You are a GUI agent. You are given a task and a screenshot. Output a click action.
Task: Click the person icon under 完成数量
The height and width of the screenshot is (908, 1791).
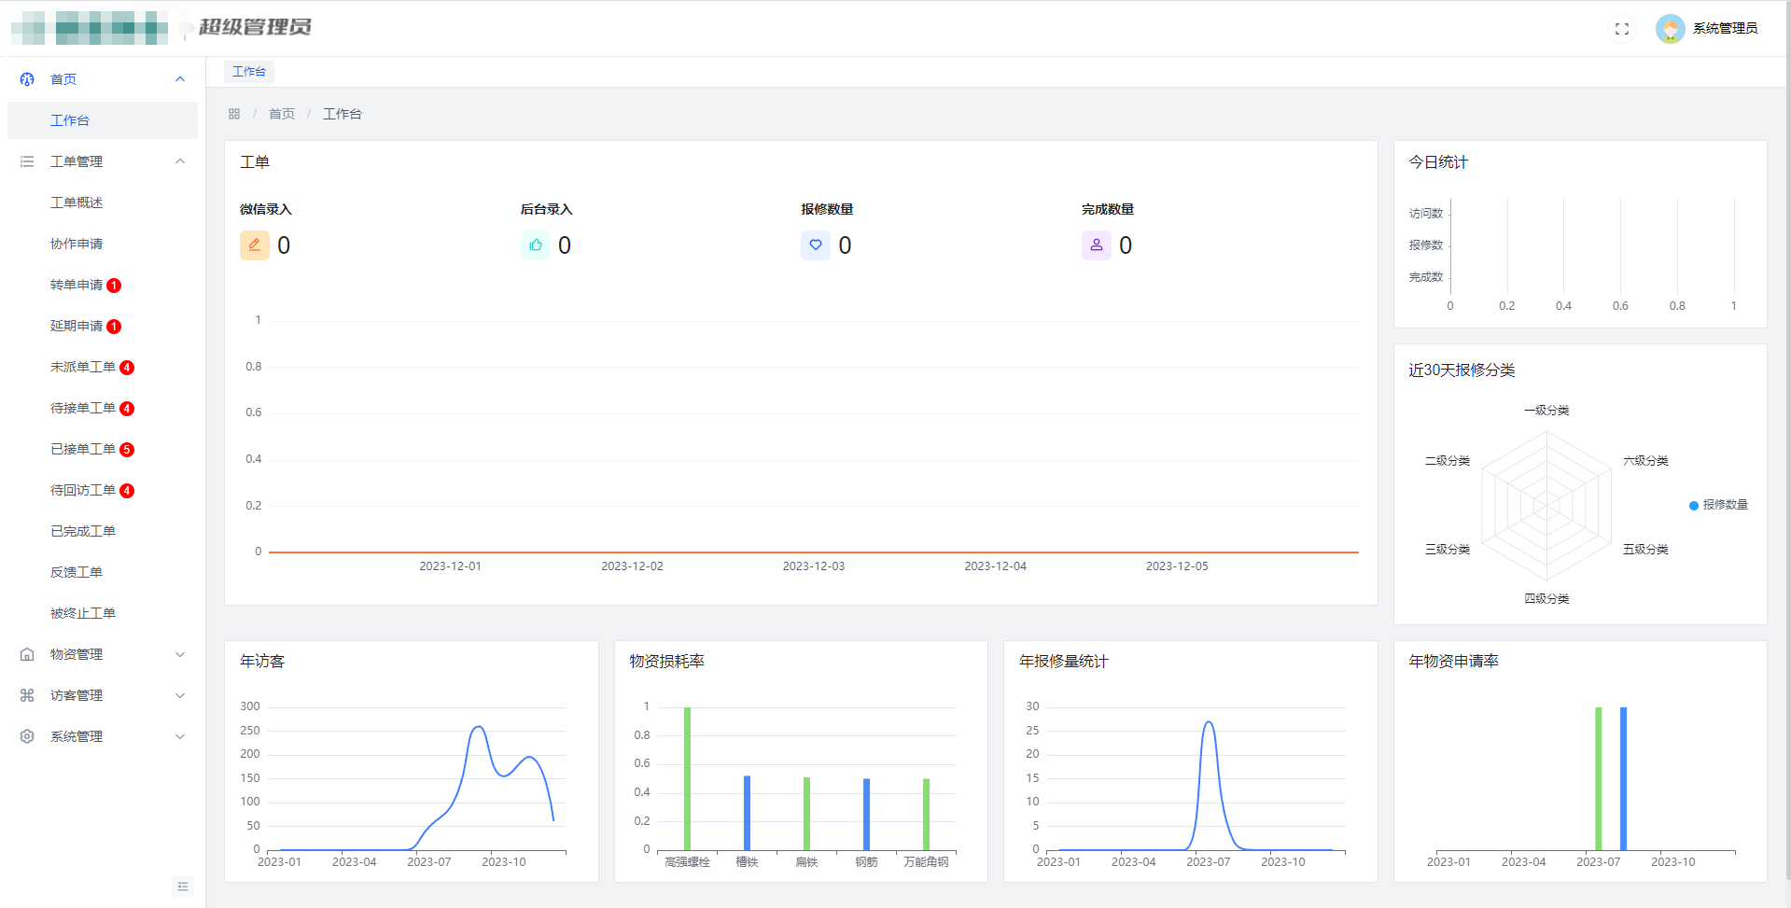click(x=1097, y=244)
